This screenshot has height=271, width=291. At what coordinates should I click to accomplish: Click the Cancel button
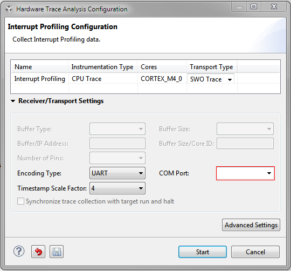pos(255,252)
